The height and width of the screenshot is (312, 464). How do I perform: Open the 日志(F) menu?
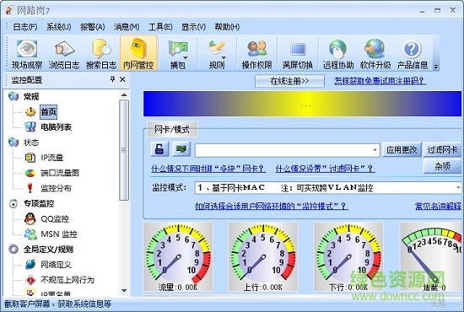tap(25, 27)
